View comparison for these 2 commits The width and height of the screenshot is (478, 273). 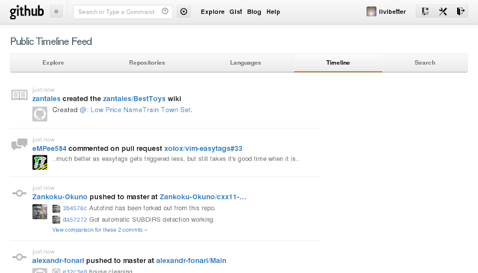[100, 230]
